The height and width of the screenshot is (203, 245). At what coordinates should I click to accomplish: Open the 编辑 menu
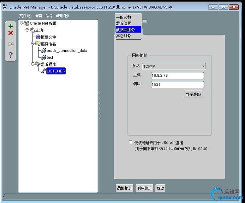click(x=38, y=16)
